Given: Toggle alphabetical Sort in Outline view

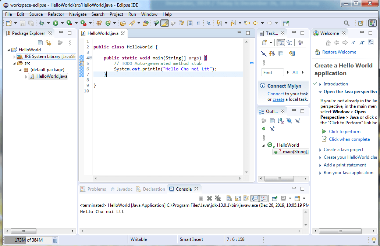Looking at the screenshot, I should [x=281, y=121].
